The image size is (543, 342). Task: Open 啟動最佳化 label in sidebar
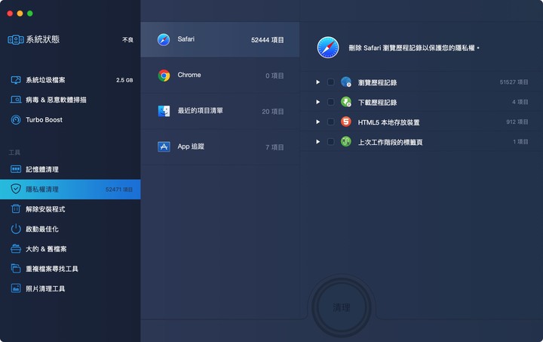[x=42, y=229]
